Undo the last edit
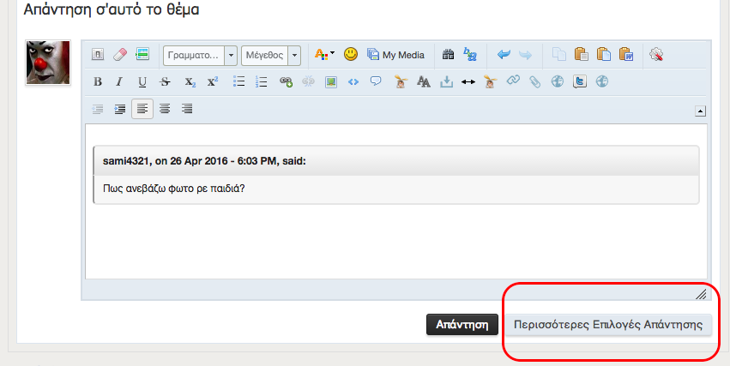The height and width of the screenshot is (366, 730). tap(504, 55)
